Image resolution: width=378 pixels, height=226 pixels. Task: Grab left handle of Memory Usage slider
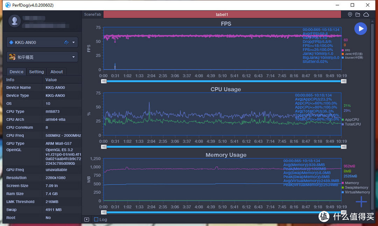[x=104, y=212]
